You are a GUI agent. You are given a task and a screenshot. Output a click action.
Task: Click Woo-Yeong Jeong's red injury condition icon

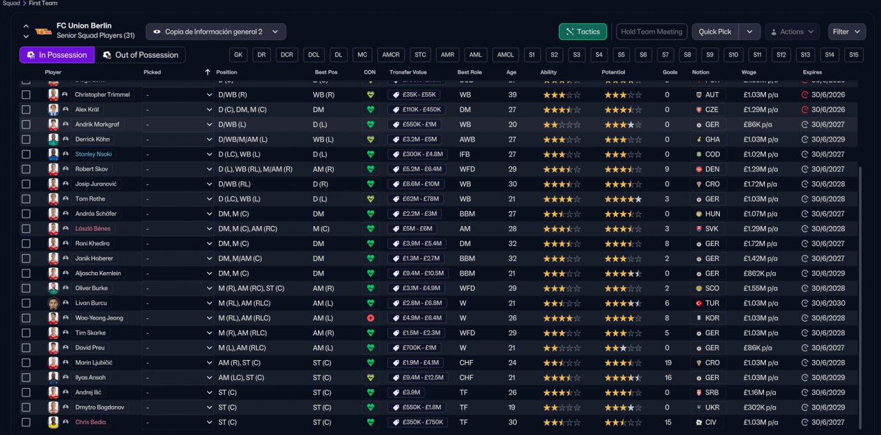tap(370, 318)
